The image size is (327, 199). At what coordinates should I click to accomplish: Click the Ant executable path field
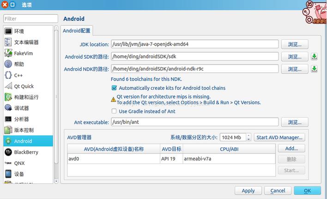pyautogui.click(x=195, y=122)
